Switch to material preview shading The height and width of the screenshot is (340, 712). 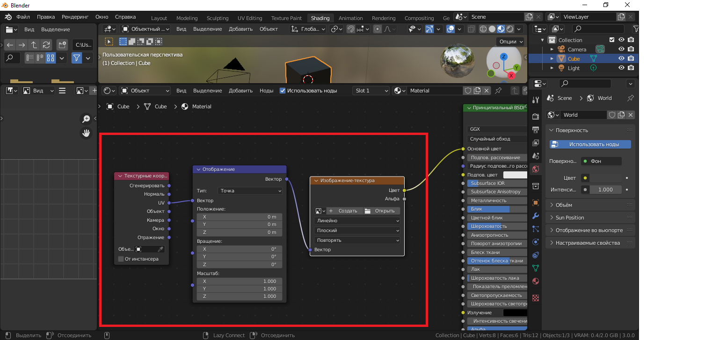click(501, 29)
